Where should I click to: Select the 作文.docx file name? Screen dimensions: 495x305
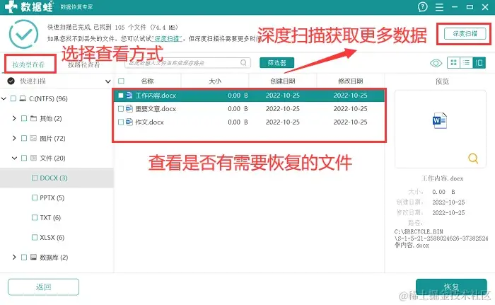point(150,122)
